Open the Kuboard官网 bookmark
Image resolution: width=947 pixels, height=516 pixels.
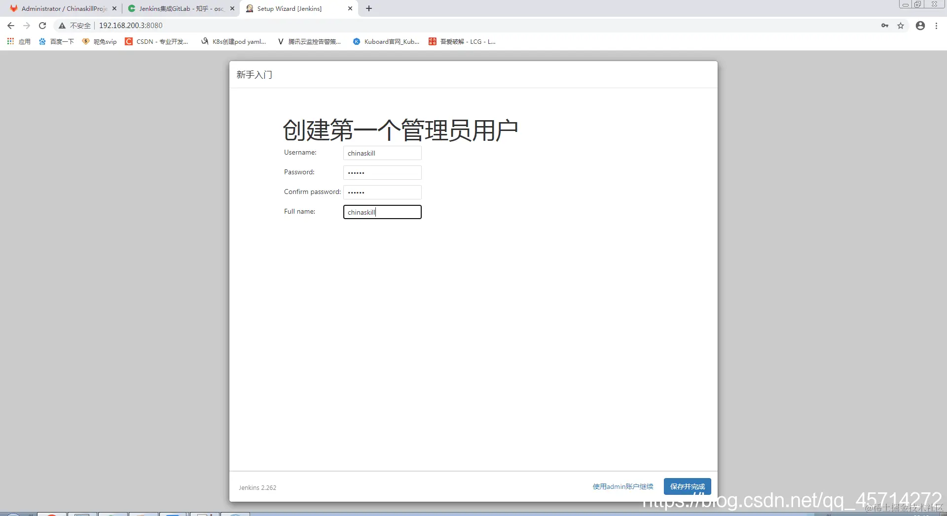[x=386, y=41]
